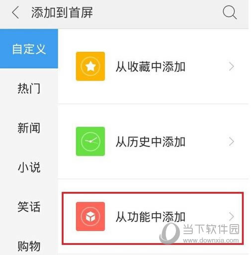
Task: Go back using the left arrow icon
Action: [15, 12]
